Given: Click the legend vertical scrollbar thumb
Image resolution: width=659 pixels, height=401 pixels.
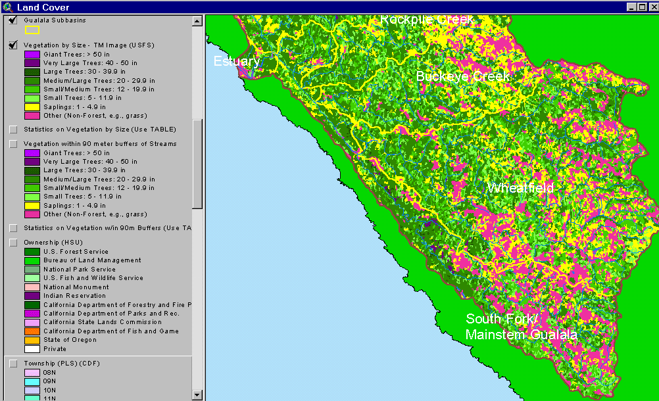Looking at the screenshot, I should (197, 164).
